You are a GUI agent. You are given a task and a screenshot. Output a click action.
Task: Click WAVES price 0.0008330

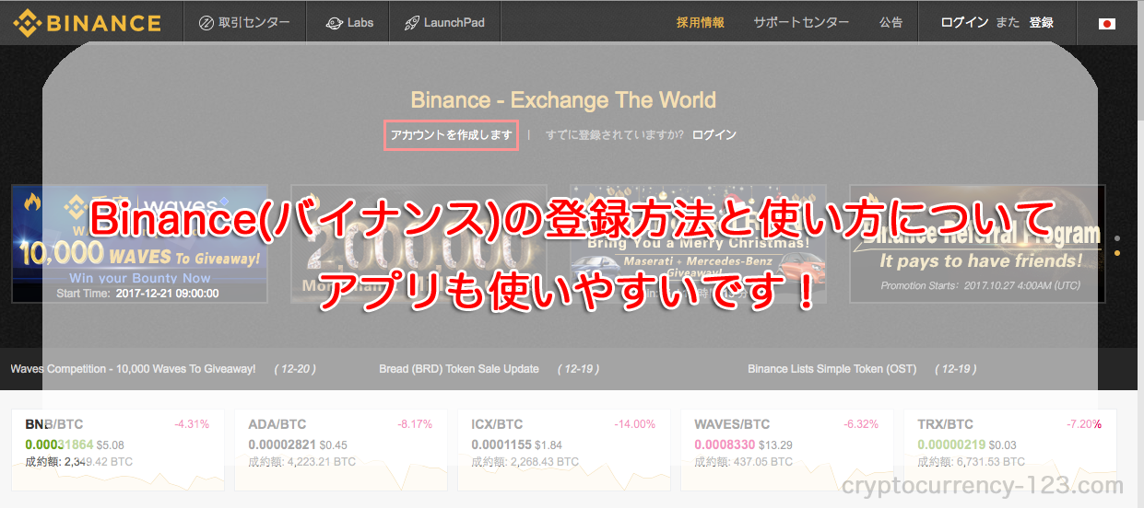click(725, 444)
